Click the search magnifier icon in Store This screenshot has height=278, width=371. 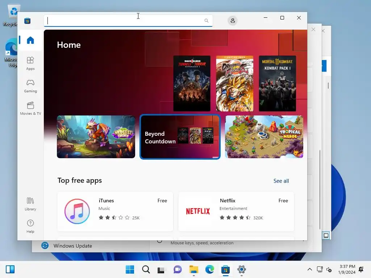point(206,21)
